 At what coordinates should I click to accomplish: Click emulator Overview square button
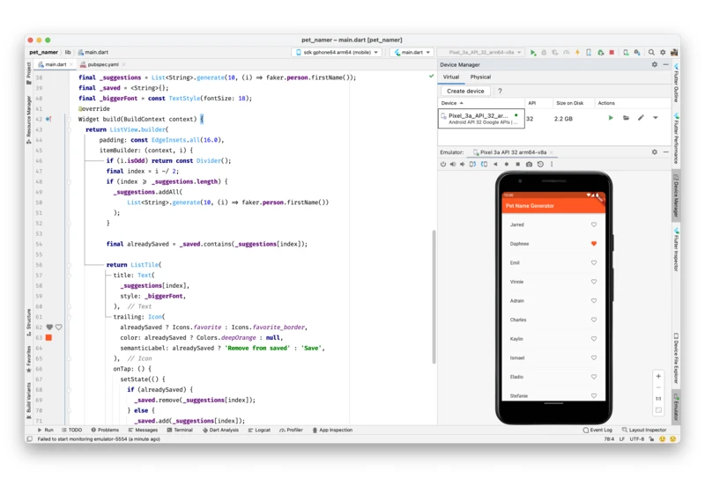(x=517, y=165)
